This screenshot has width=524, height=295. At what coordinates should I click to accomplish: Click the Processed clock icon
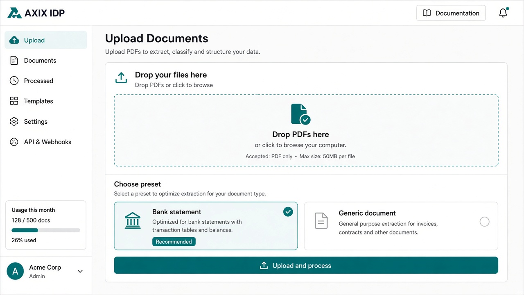click(x=14, y=81)
